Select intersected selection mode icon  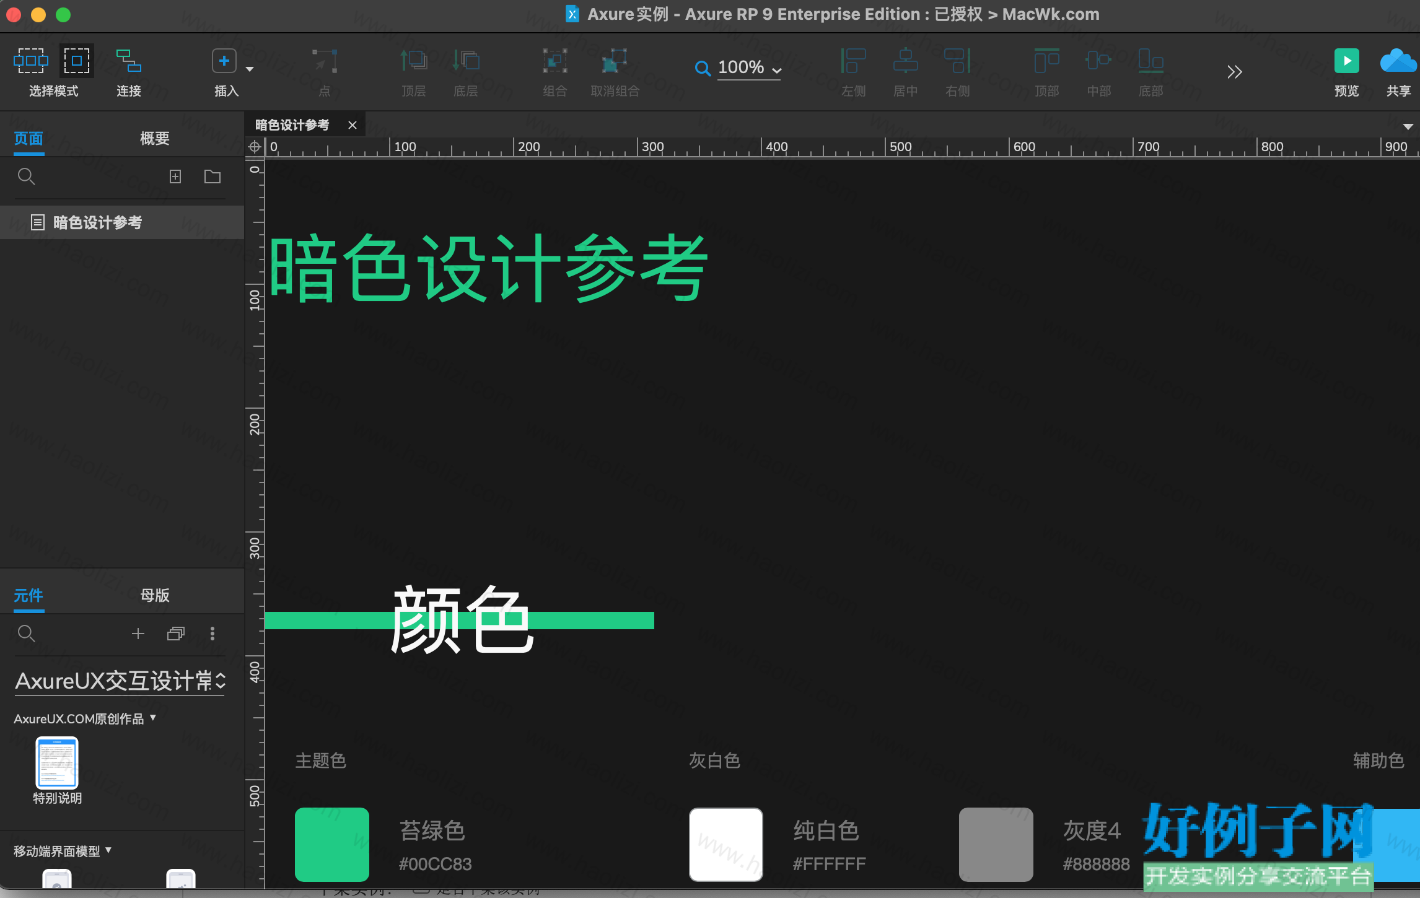click(31, 61)
